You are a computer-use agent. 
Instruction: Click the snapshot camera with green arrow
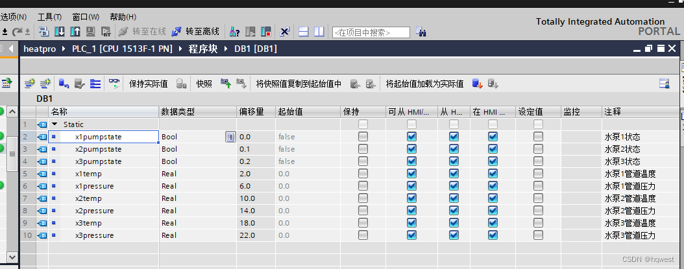tap(226, 84)
